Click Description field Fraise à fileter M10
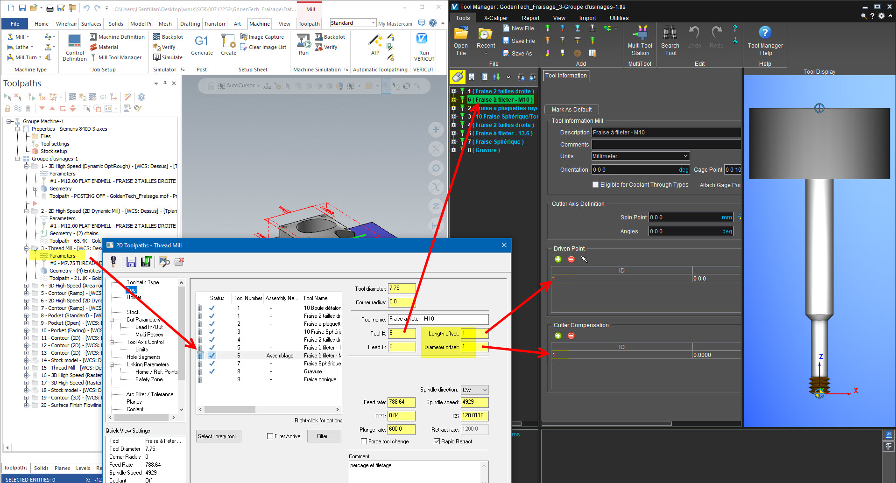The width and height of the screenshot is (896, 483). pos(666,133)
